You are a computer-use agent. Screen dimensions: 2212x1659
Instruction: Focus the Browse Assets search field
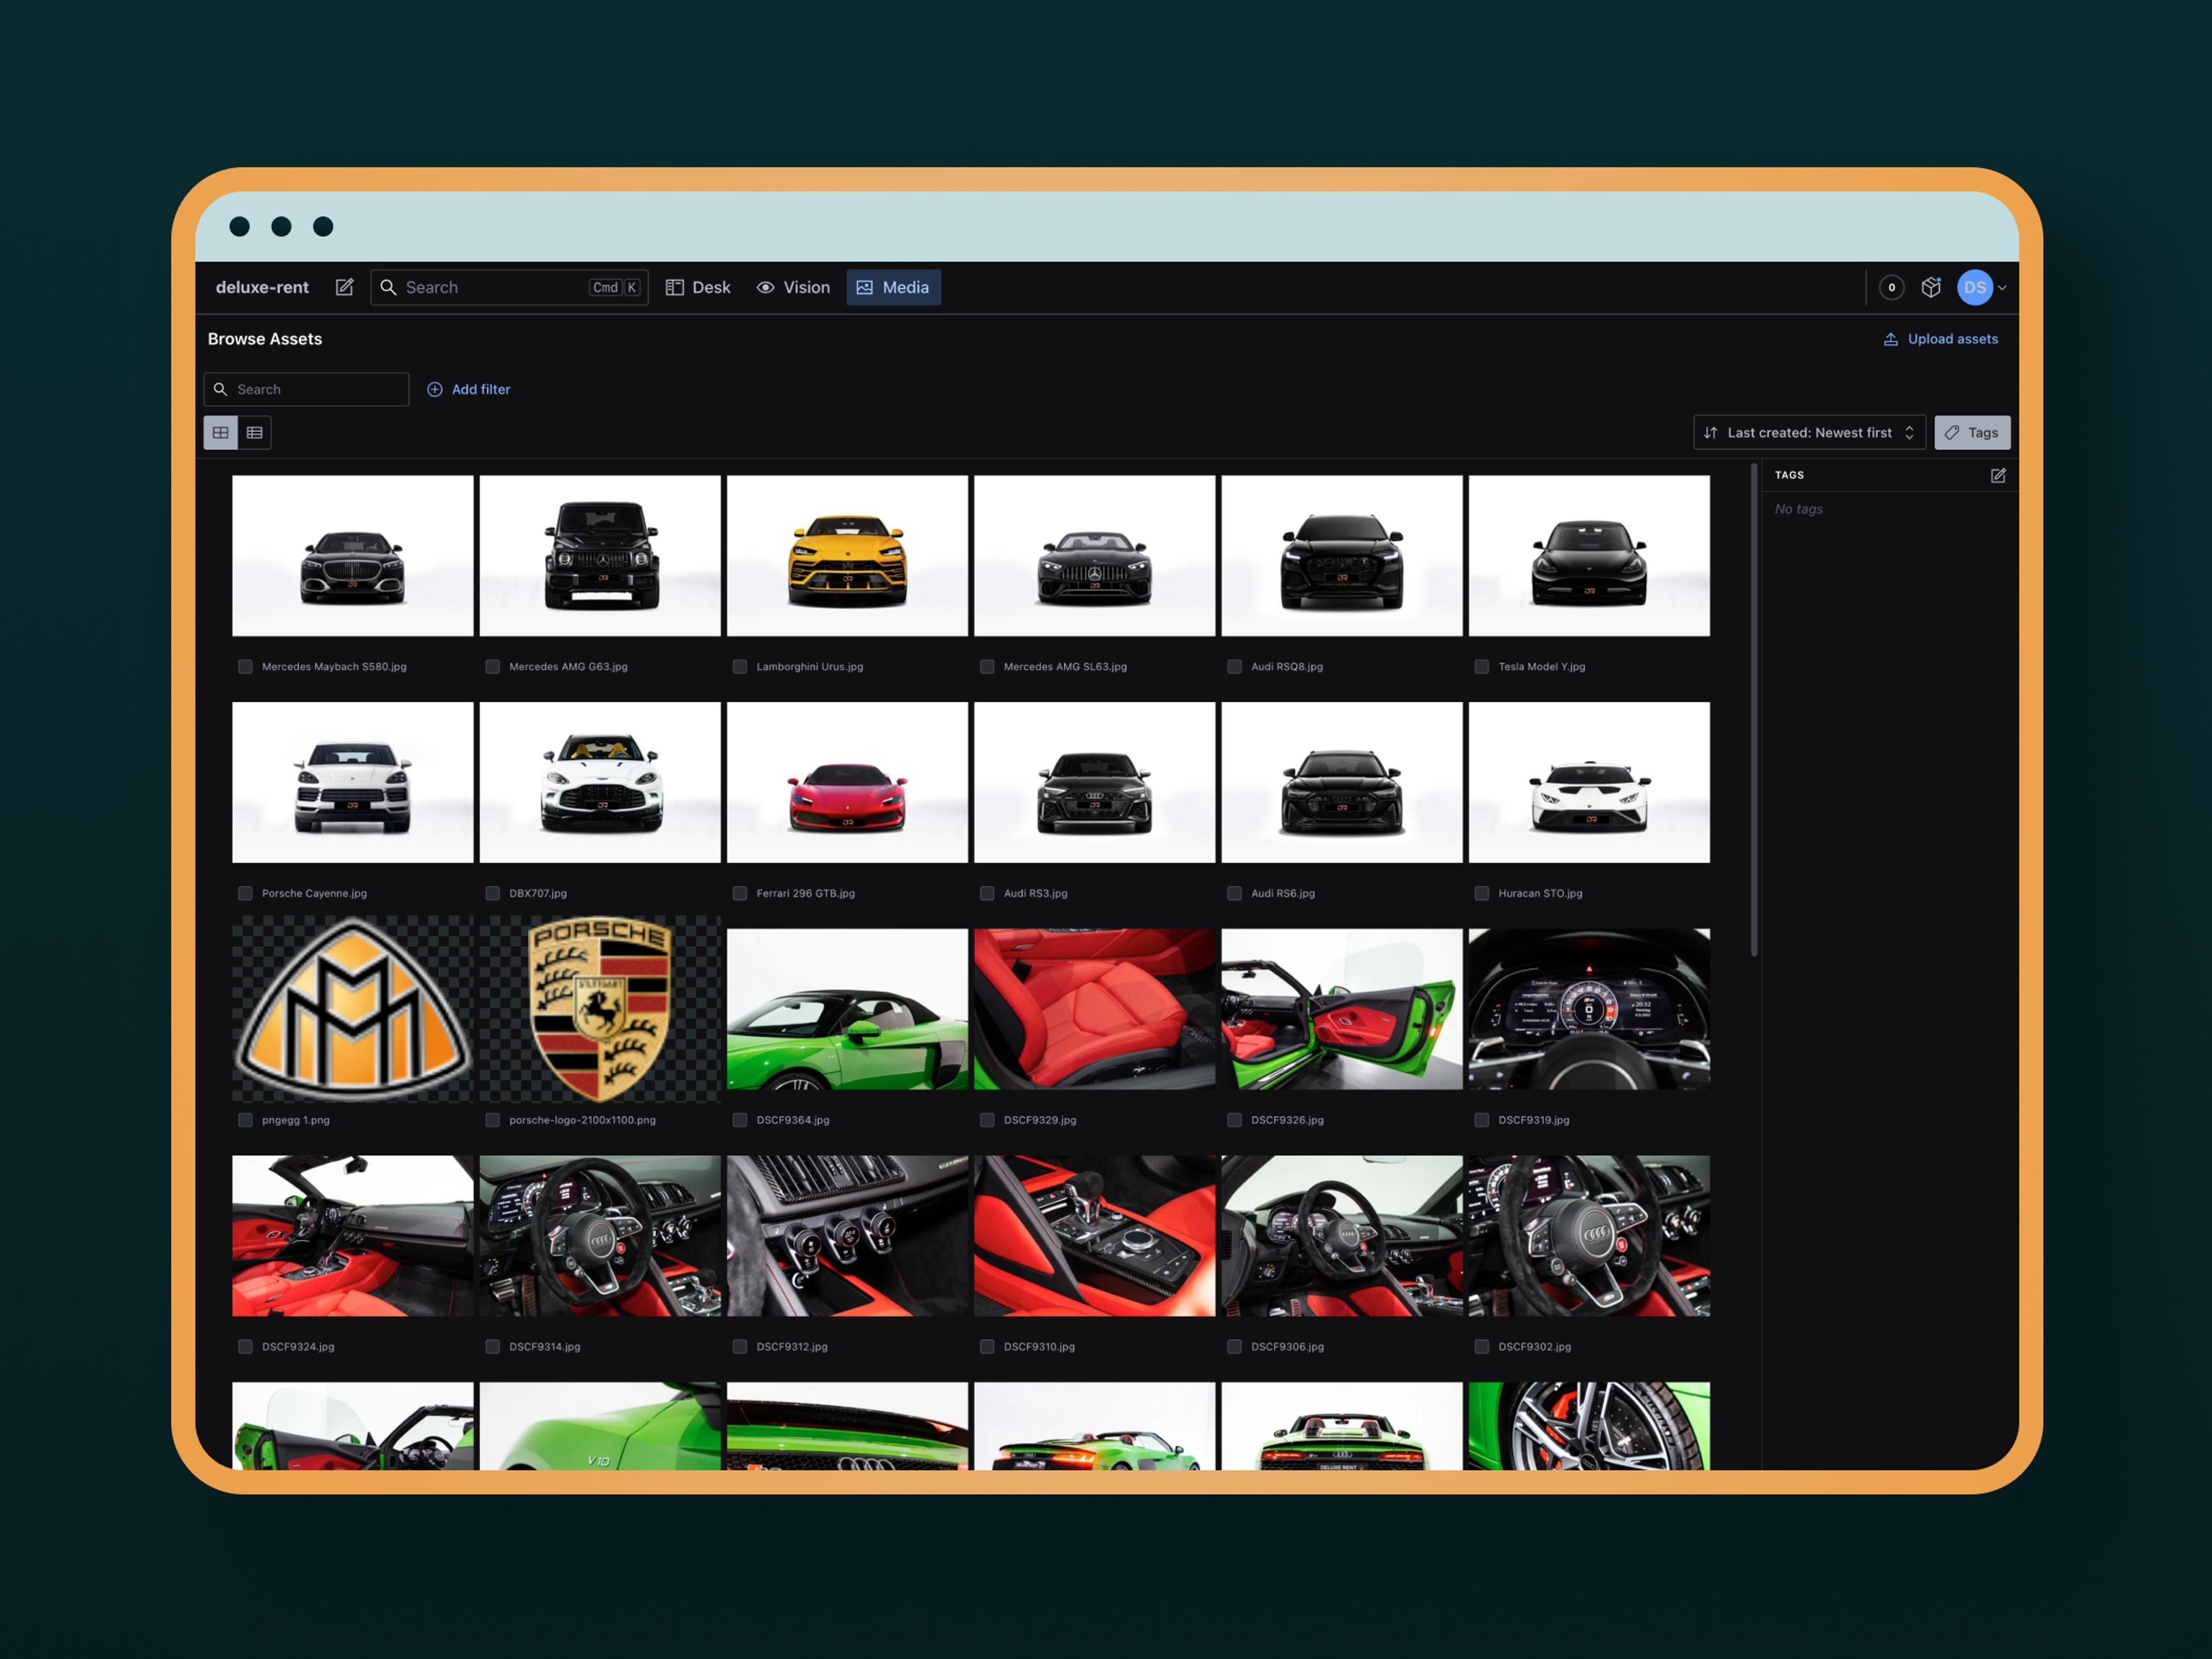click(x=306, y=389)
